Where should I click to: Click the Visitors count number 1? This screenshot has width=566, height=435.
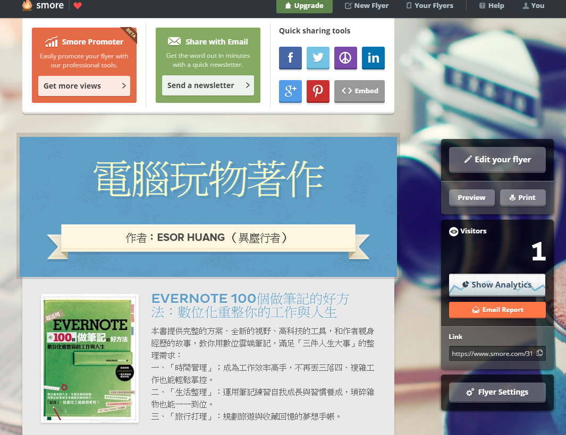pyautogui.click(x=538, y=251)
